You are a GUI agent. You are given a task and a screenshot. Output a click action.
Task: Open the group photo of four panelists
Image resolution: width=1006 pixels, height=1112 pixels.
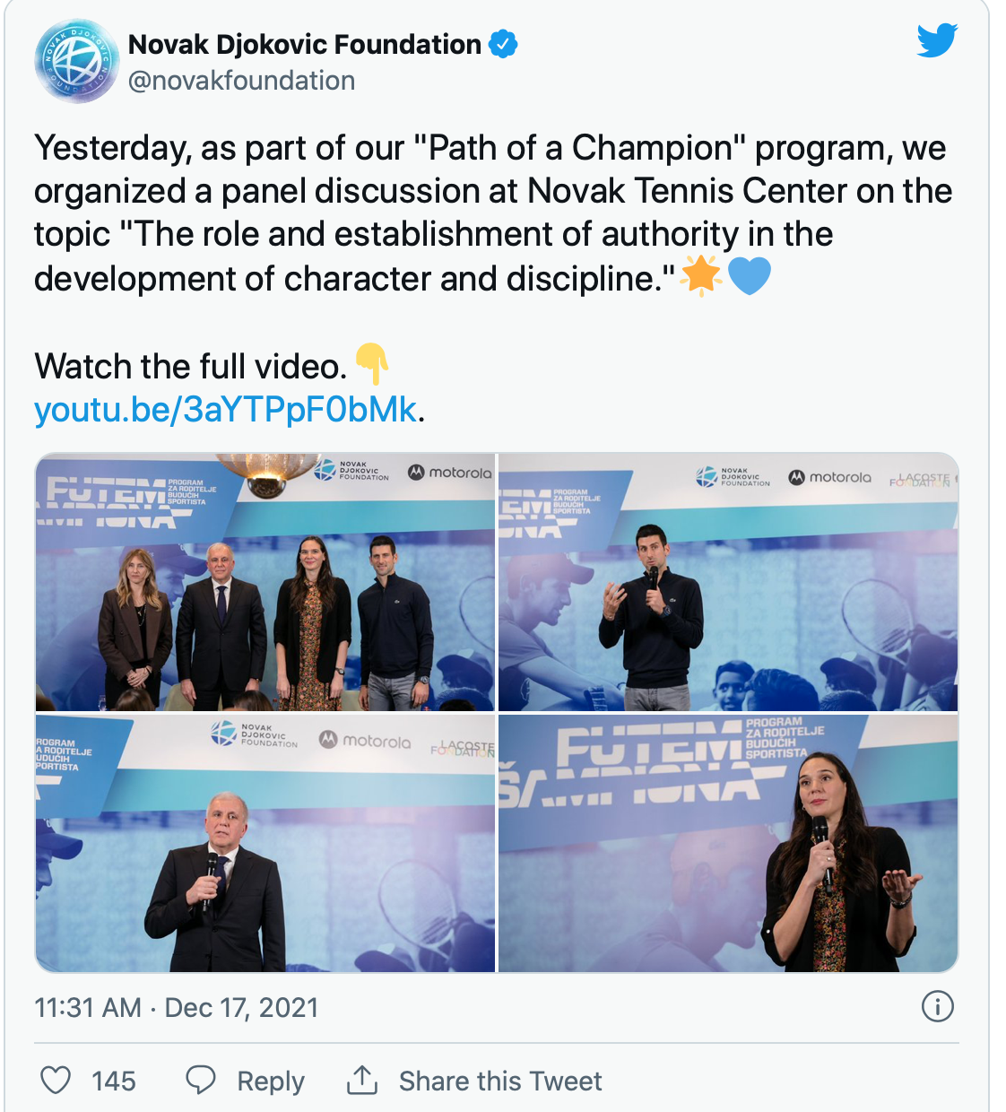click(x=265, y=582)
